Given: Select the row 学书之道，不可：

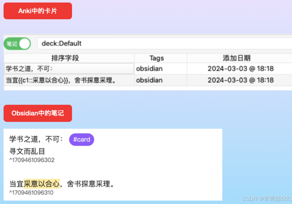Looking at the screenshot, I should [148, 69].
